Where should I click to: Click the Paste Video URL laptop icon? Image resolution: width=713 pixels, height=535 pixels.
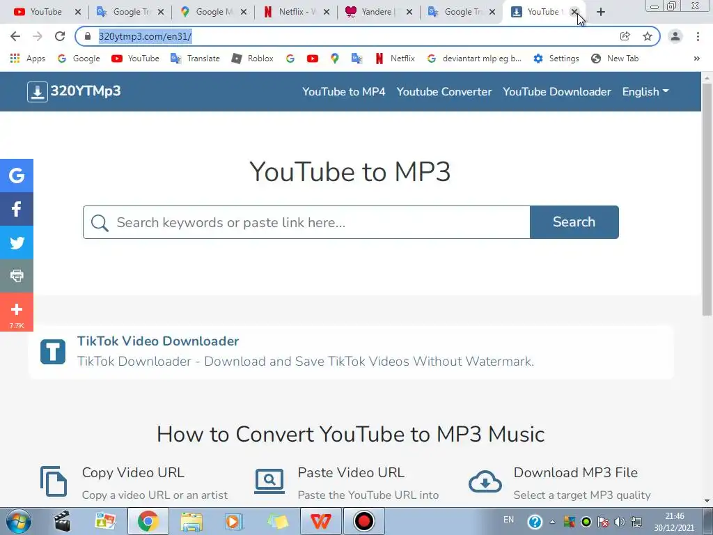(x=269, y=481)
